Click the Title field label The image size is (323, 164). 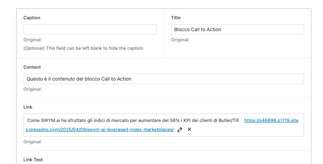[x=176, y=18]
